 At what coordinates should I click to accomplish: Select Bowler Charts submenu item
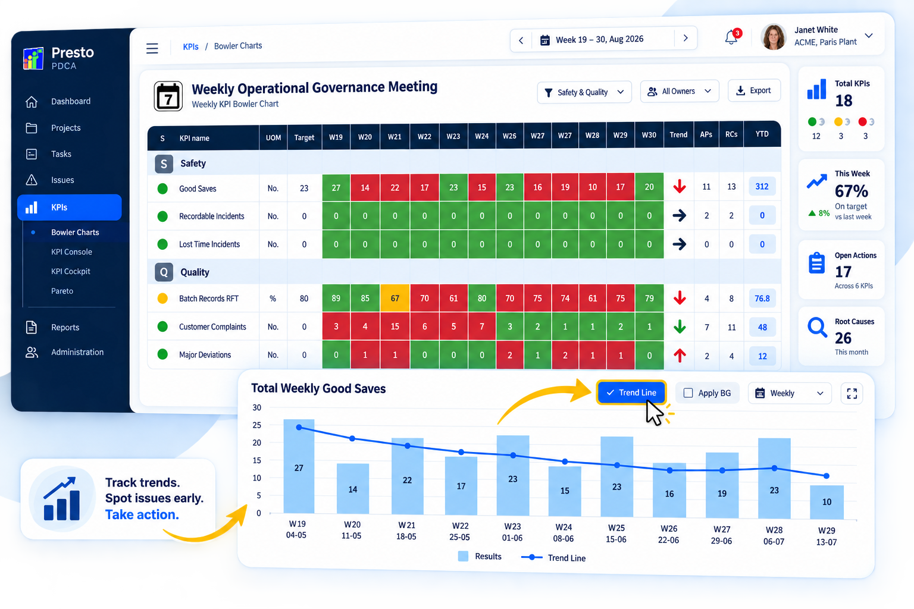click(75, 233)
